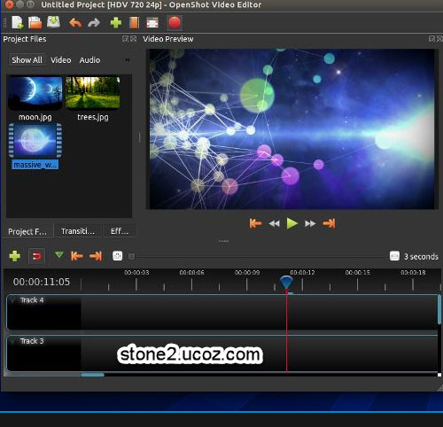
Task: Click the 00:00:06 ruler mark
Action: tap(191, 273)
